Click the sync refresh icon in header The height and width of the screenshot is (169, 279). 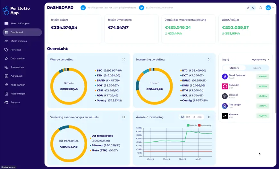click(83, 8)
